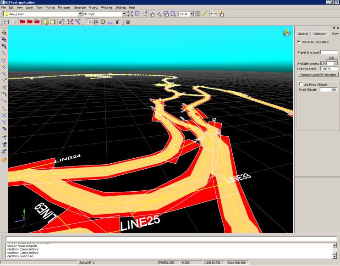This screenshot has height=266, width=340.
Task: Click the bottom orange icon in the left toolbar
Action: [4, 160]
